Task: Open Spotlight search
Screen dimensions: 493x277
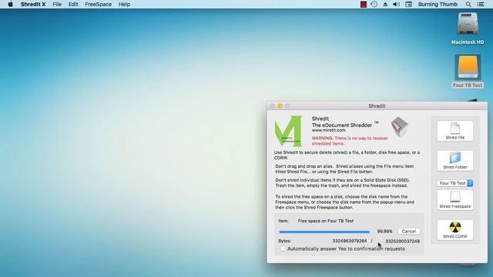Action: click(x=468, y=5)
